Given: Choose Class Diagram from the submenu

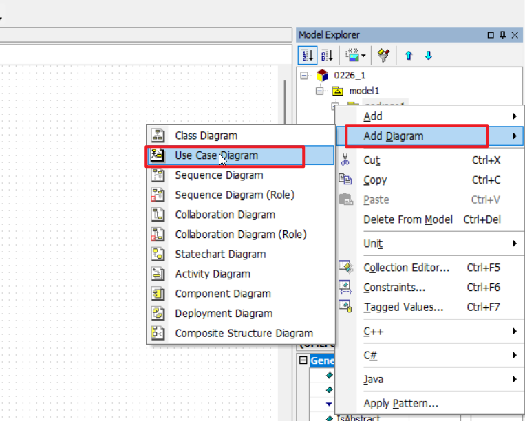Looking at the screenshot, I should click(x=240, y=136).
